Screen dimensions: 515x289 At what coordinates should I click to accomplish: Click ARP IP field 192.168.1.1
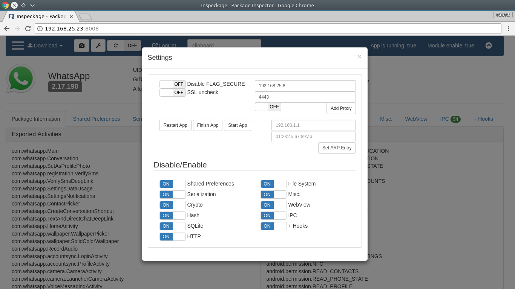click(x=313, y=125)
